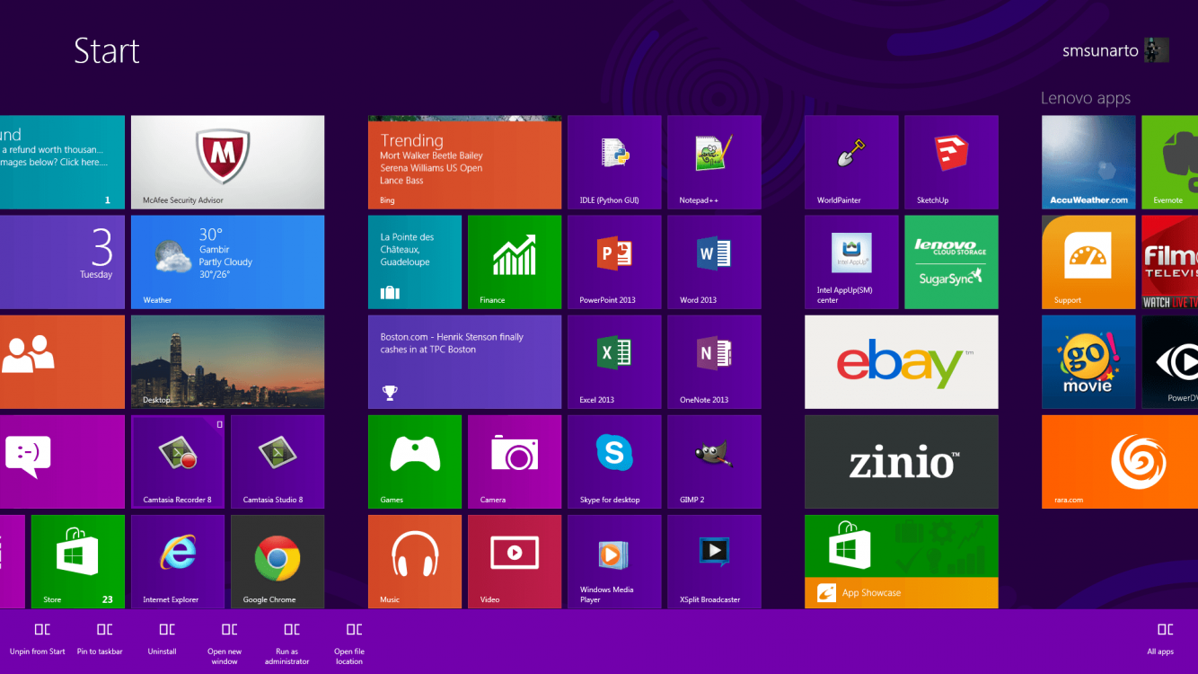Click Unpin from Start
This screenshot has height=674, width=1198.
[38, 640]
